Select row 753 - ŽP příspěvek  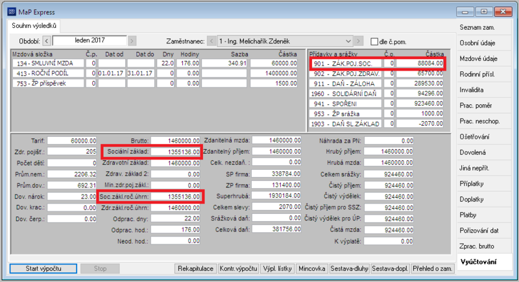pyautogui.click(x=155, y=84)
